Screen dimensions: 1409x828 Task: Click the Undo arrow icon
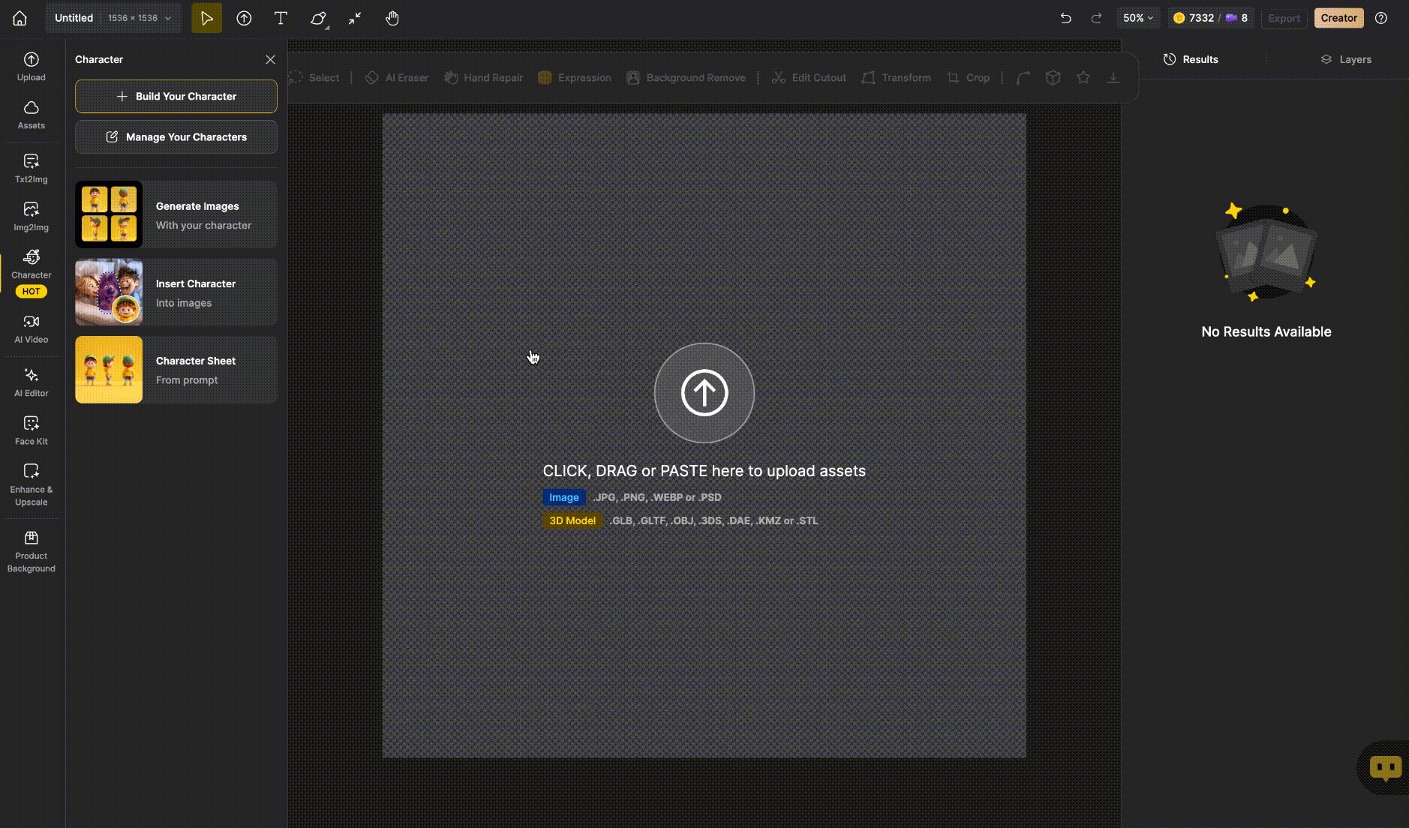click(x=1065, y=18)
